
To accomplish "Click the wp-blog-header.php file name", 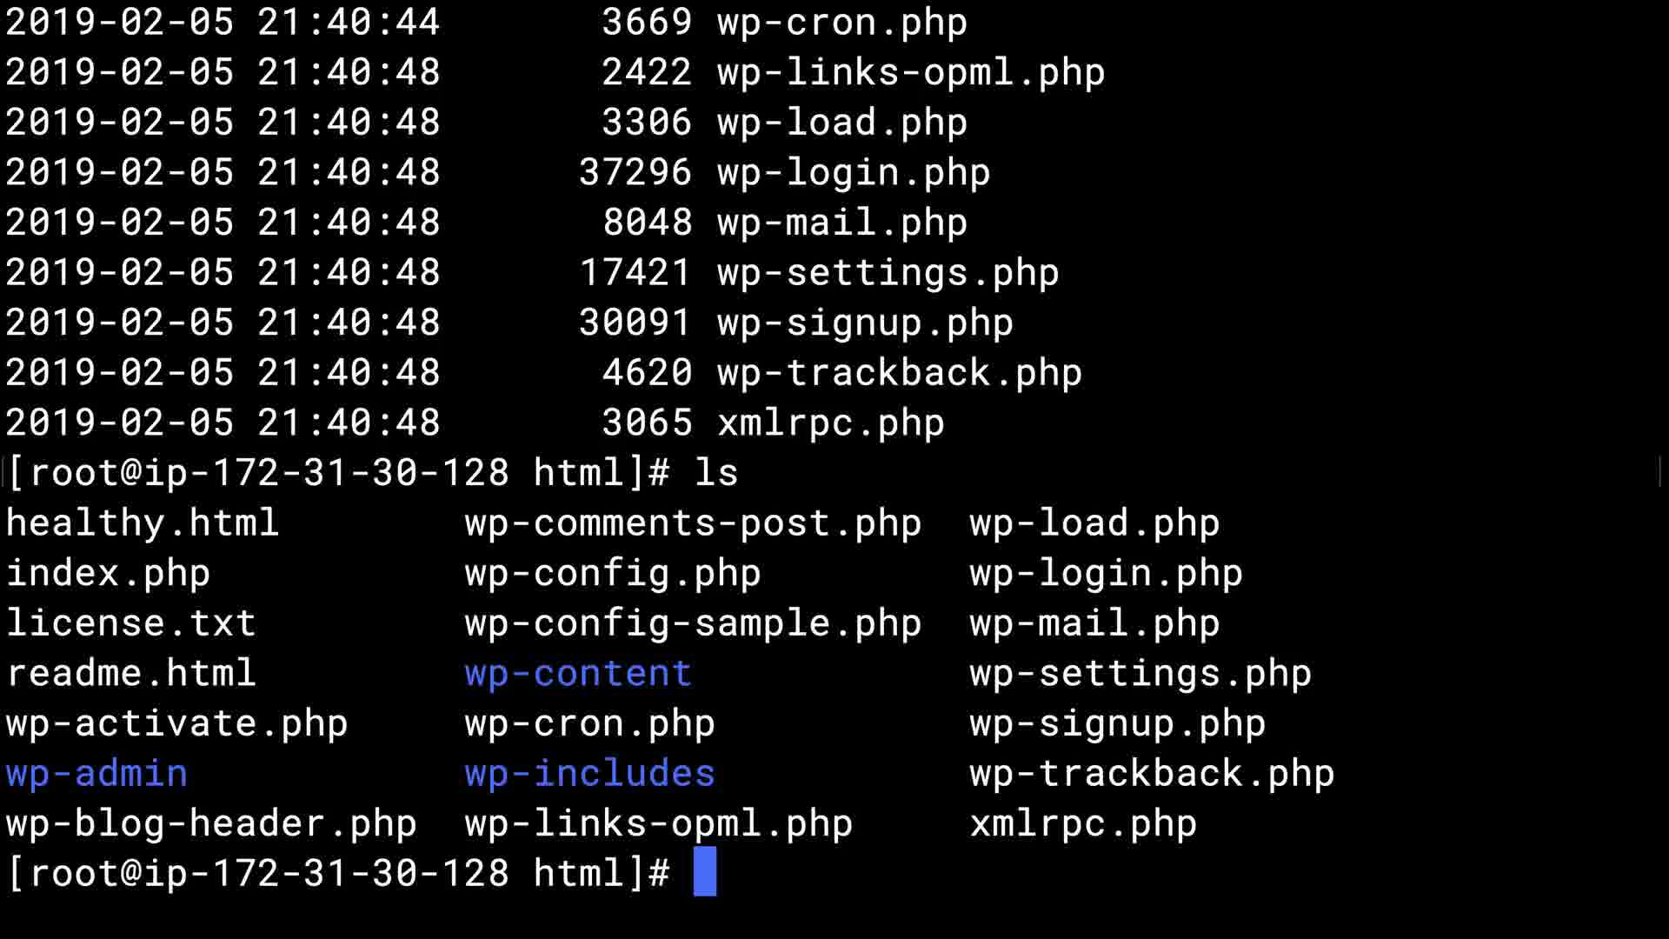I will (x=211, y=823).
